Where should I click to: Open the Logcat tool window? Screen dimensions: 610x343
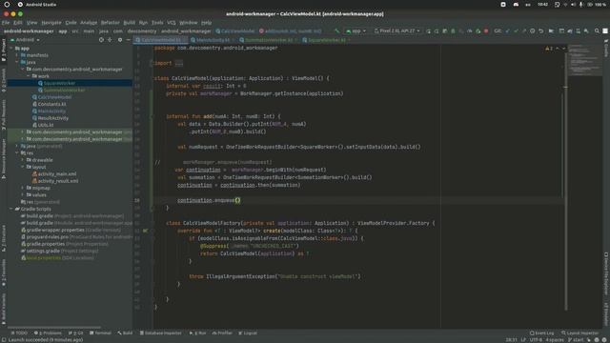tap(248, 333)
